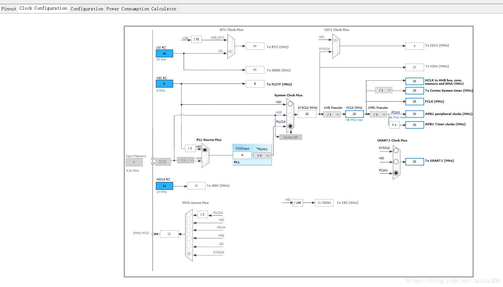Select LSI in MCO source Mux
Viewport: 503px width, 287px height.
click(x=189, y=246)
